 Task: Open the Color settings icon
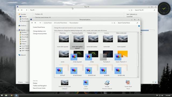(86, 82)
